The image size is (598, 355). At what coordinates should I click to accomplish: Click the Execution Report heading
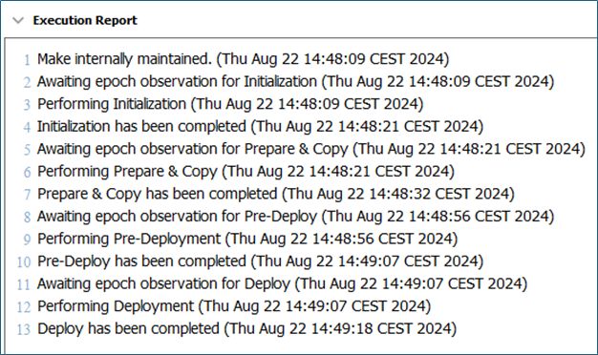pos(85,20)
